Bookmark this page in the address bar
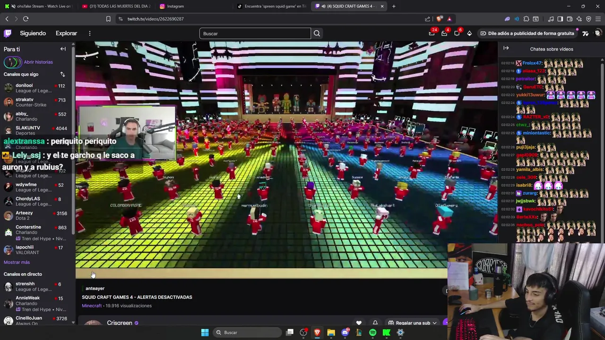The image size is (605, 340). click(108, 19)
